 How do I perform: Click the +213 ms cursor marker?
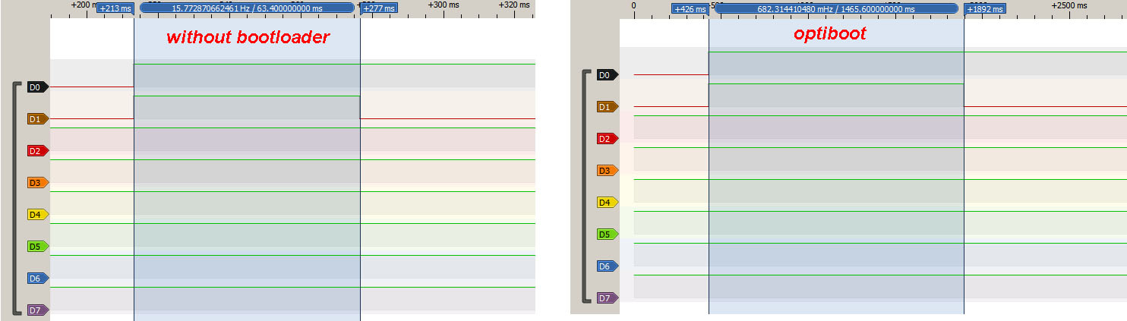(x=116, y=8)
